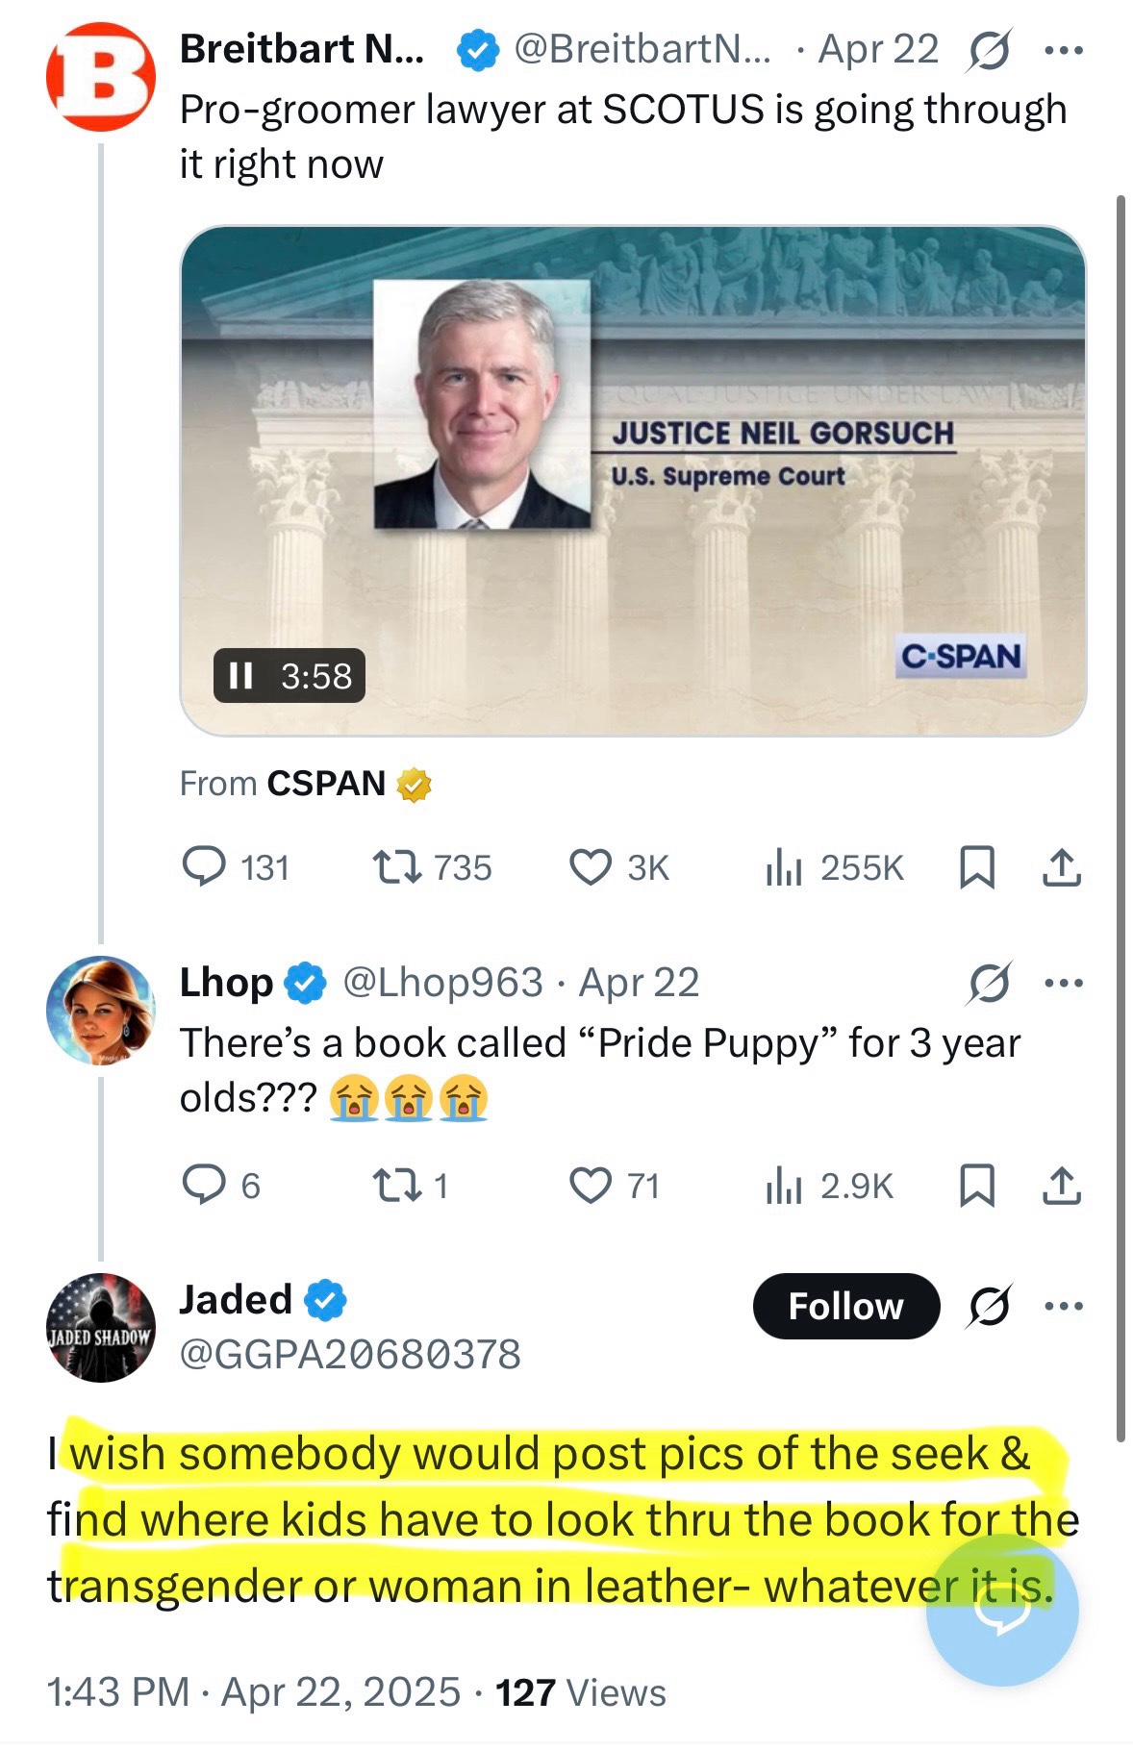Open Jaded Shadow profile picture
The height and width of the screenshot is (1751, 1133).
point(100,1327)
